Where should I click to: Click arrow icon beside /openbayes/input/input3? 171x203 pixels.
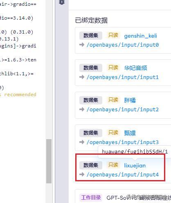click(82, 142)
